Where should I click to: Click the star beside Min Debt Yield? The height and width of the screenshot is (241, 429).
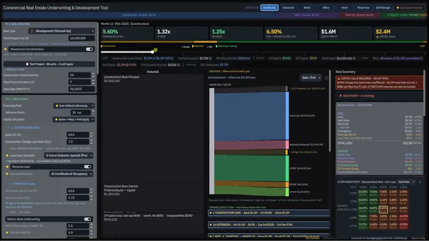(7, 232)
